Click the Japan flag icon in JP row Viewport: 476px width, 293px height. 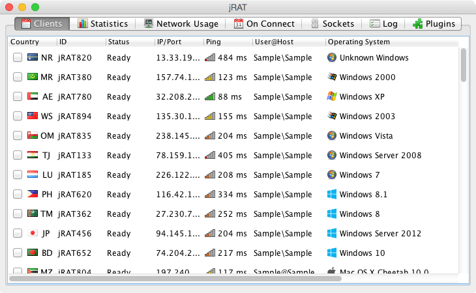click(33, 234)
